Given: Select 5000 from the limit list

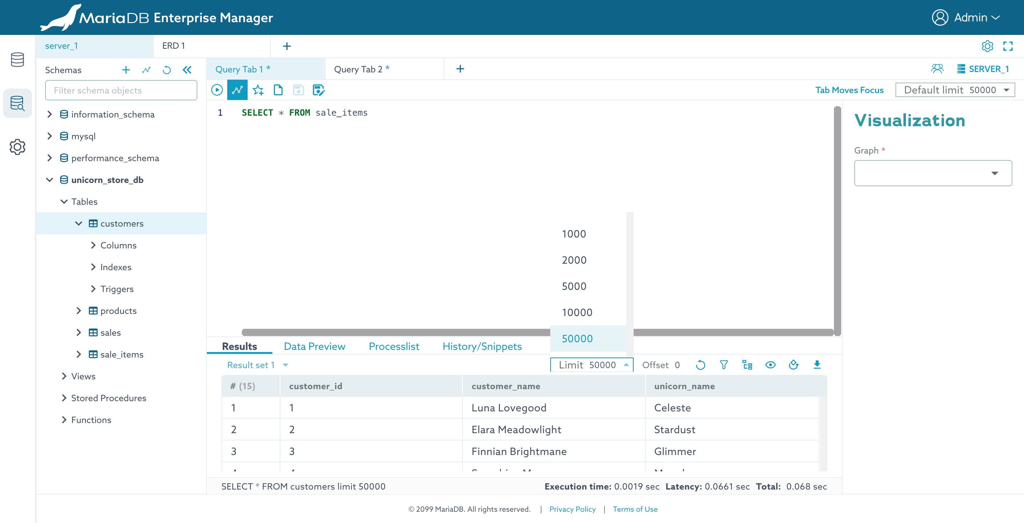Looking at the screenshot, I should 574,286.
